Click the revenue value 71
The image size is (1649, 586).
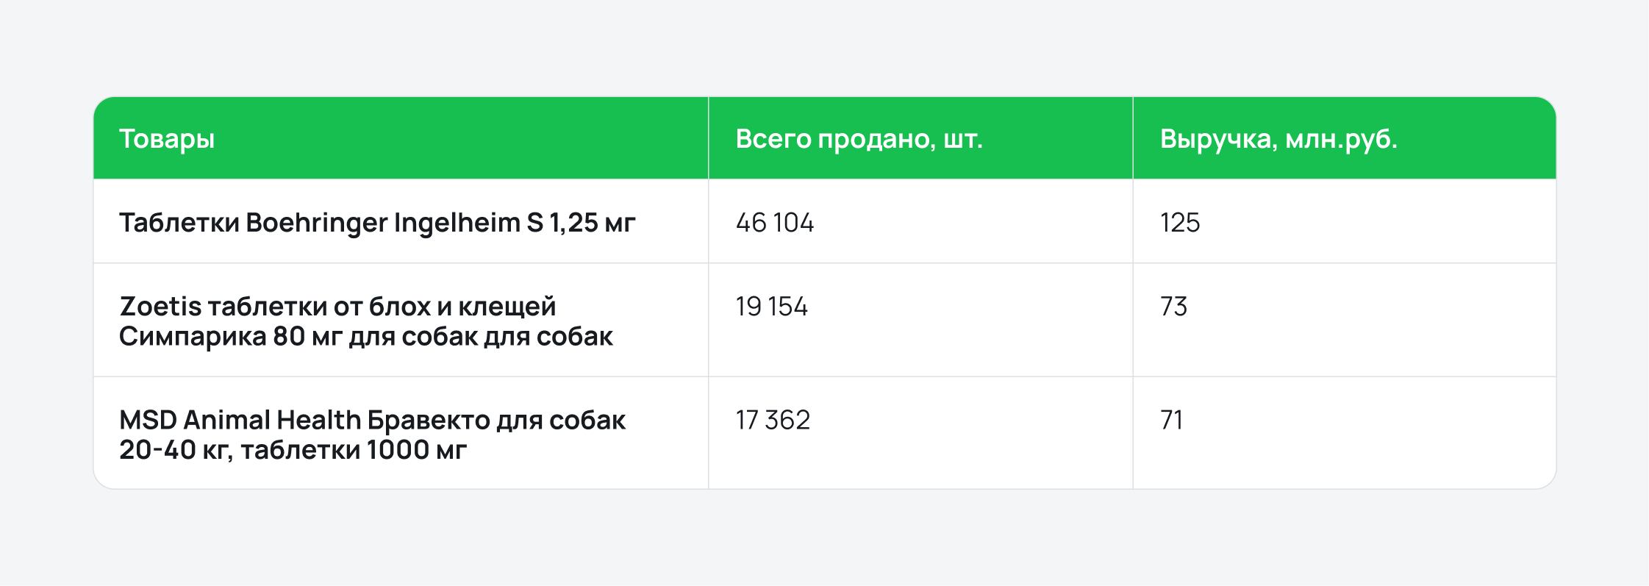tap(1171, 420)
